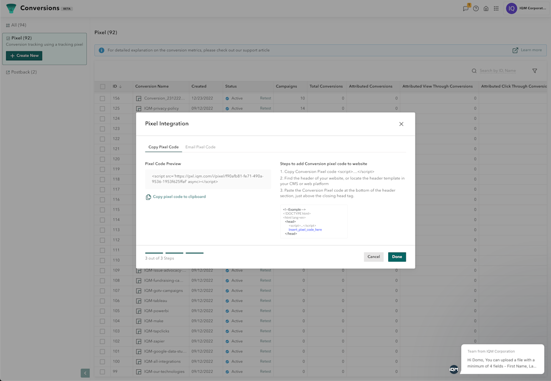Click the Total Conversions column header
551x381 pixels.
pos(325,86)
